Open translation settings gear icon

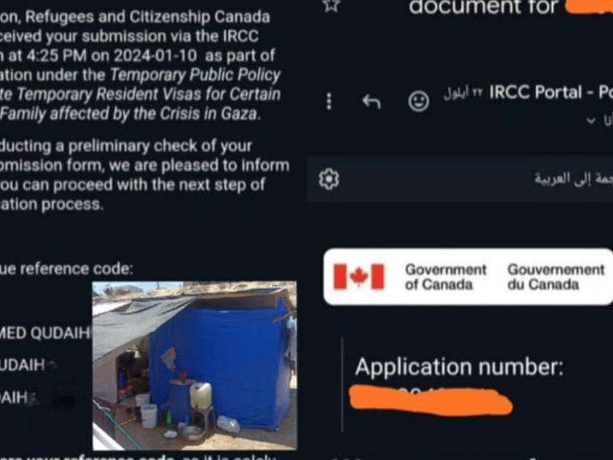329,179
